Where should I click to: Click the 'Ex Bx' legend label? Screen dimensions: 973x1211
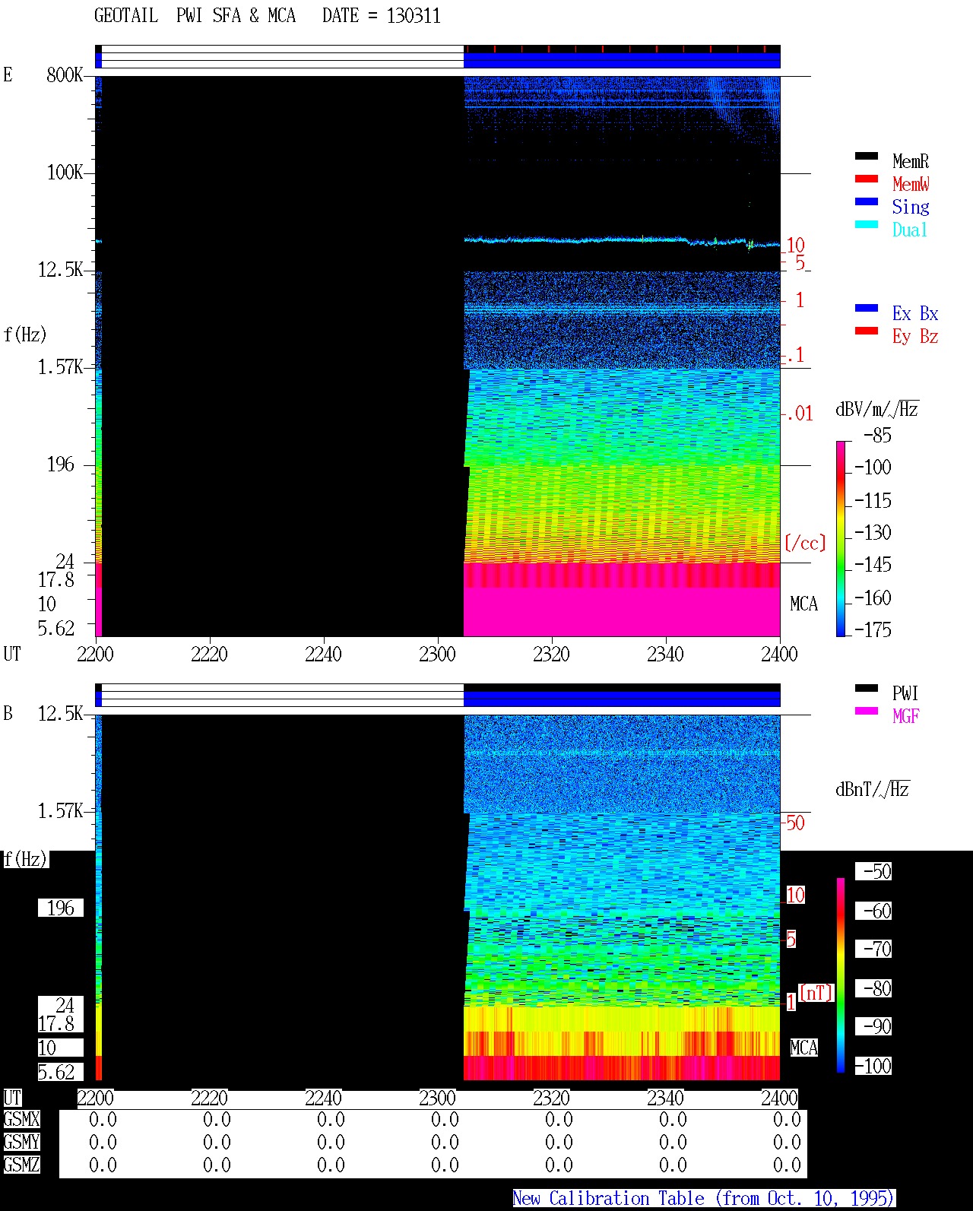[x=915, y=313]
